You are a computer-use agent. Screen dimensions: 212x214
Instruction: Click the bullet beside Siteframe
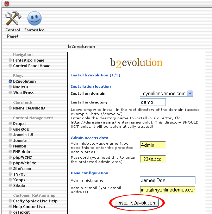[10, 168]
